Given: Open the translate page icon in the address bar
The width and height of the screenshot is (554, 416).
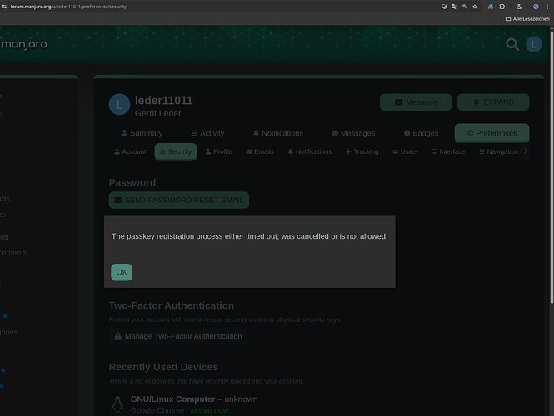Looking at the screenshot, I should click(x=454, y=7).
